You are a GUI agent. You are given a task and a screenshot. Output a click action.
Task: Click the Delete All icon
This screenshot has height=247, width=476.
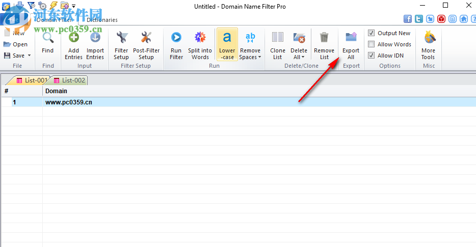click(299, 38)
